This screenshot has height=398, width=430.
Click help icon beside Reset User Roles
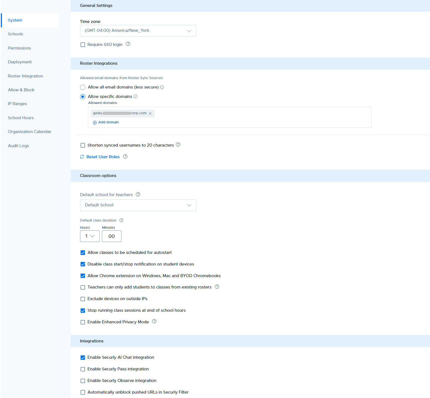tap(125, 157)
